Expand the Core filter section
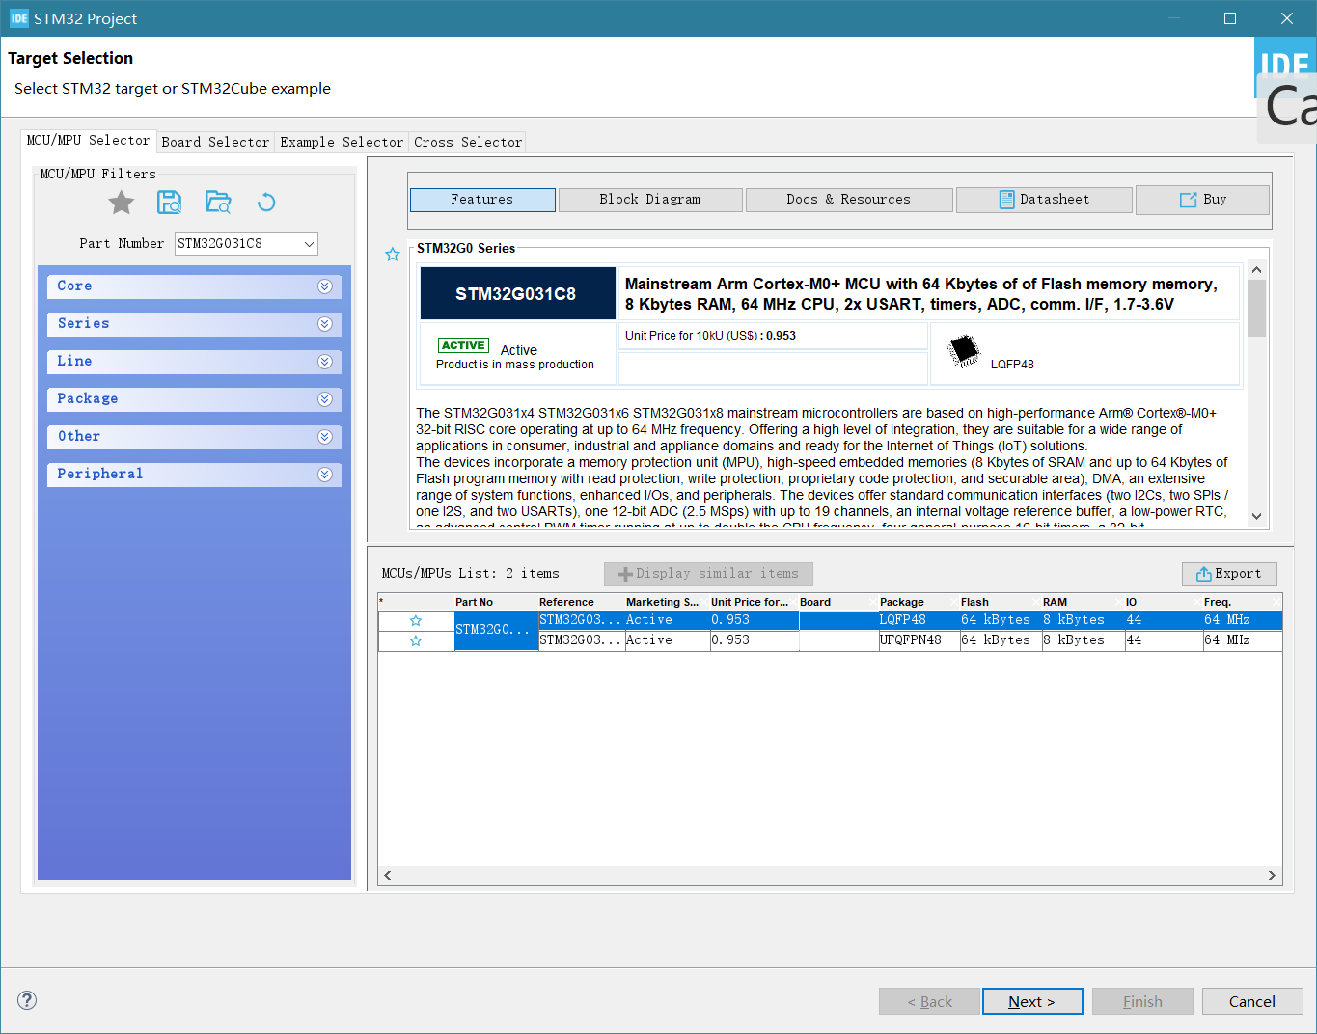Viewport: 1317px width, 1034px height. tap(194, 286)
